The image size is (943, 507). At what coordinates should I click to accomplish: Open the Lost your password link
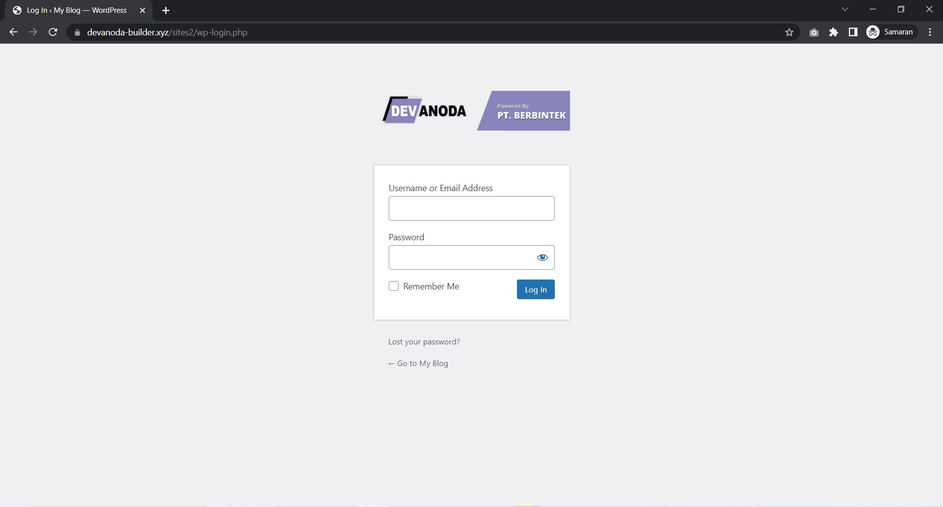coord(424,342)
